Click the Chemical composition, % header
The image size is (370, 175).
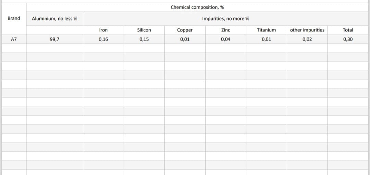tap(197, 7)
